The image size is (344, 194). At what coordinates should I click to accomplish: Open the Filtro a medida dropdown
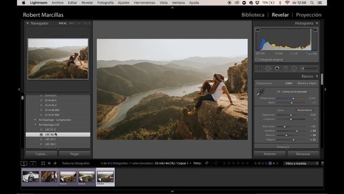[x=301, y=163]
